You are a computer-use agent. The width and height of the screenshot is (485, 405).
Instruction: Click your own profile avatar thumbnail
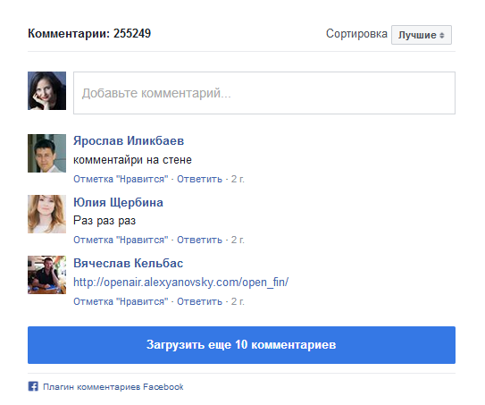[x=46, y=90]
